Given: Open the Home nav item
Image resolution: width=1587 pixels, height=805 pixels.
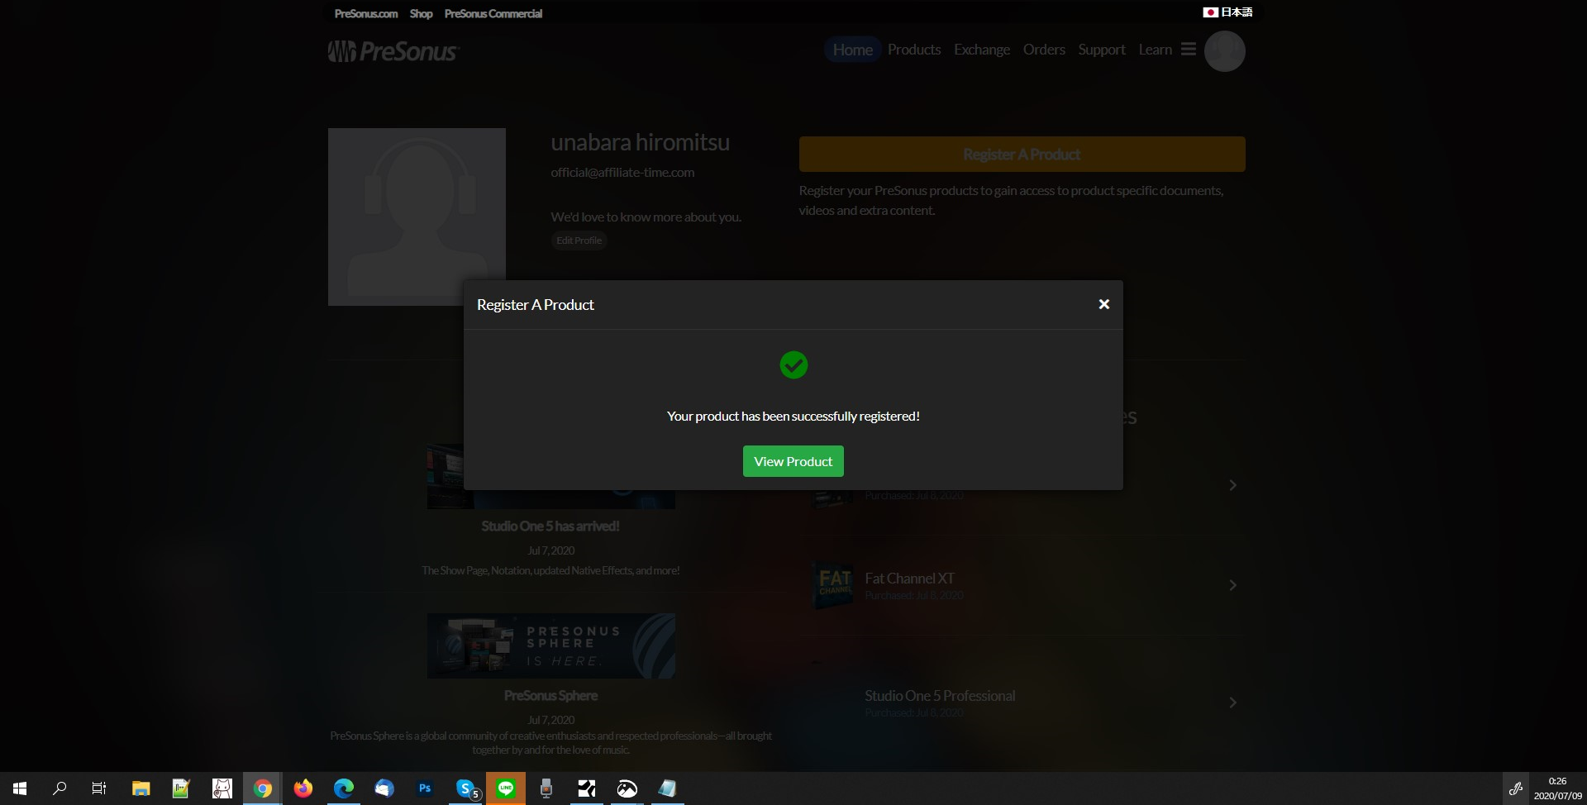Looking at the screenshot, I should point(852,50).
